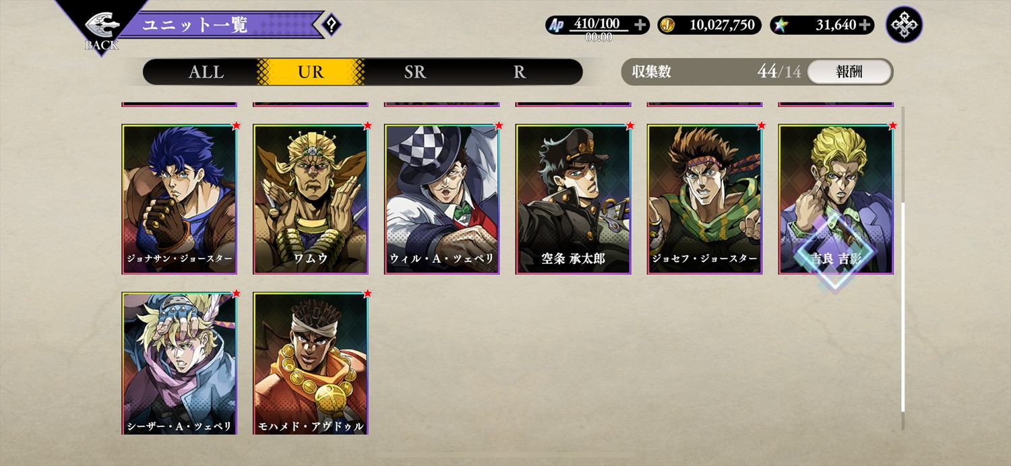The image size is (1011, 466).
Task: Choose the 空条 承太郎 unit card
Action: click(574, 199)
